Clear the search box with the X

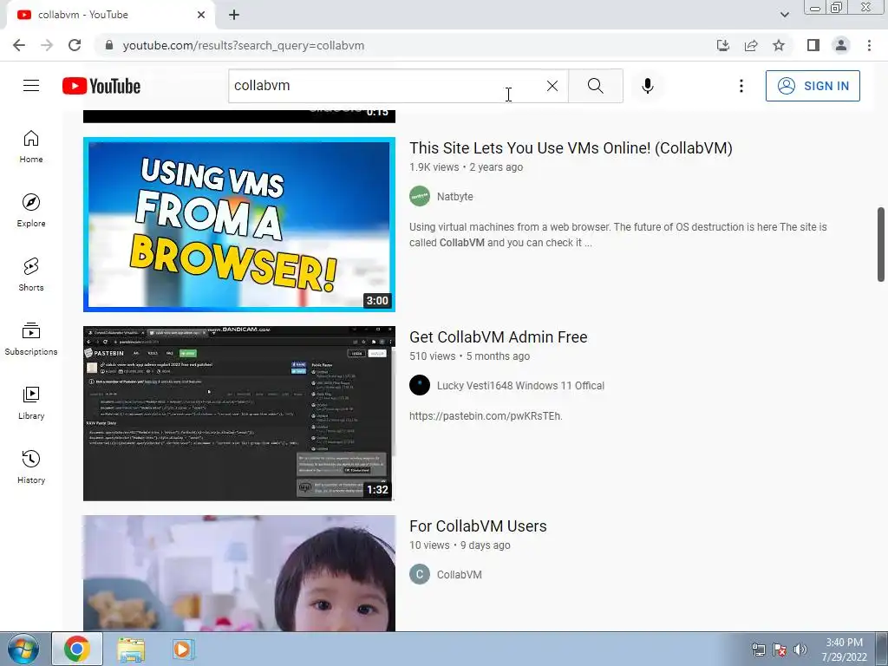552,86
